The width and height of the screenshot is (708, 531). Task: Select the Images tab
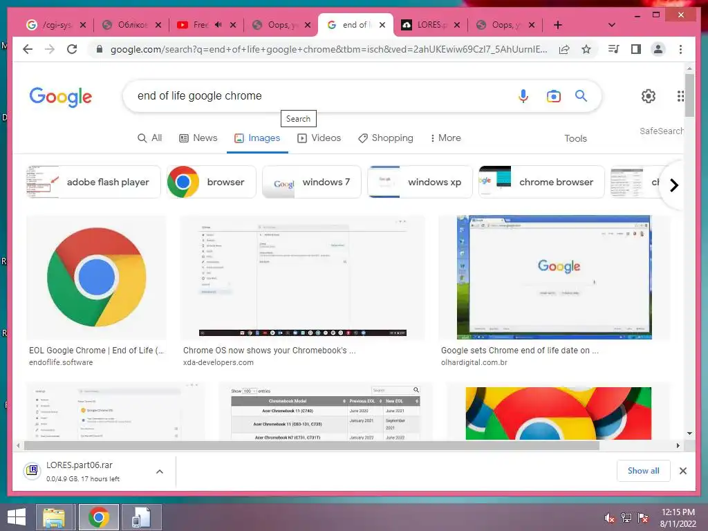tap(257, 138)
